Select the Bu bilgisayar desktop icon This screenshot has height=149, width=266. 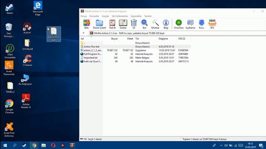pos(25,79)
